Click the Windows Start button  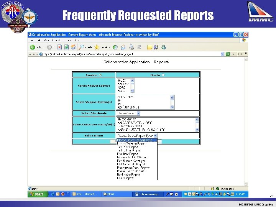38,194
